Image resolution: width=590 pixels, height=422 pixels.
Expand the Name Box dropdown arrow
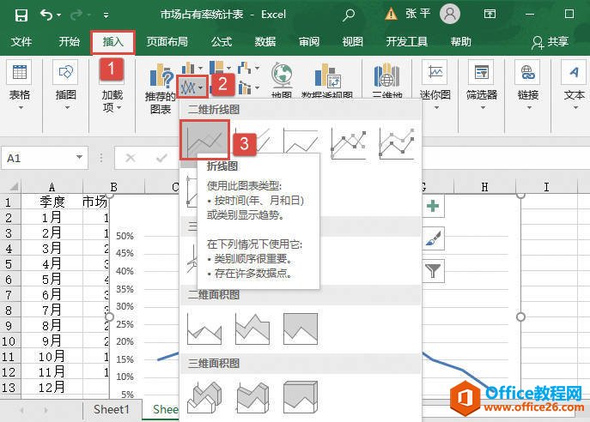tap(79, 158)
